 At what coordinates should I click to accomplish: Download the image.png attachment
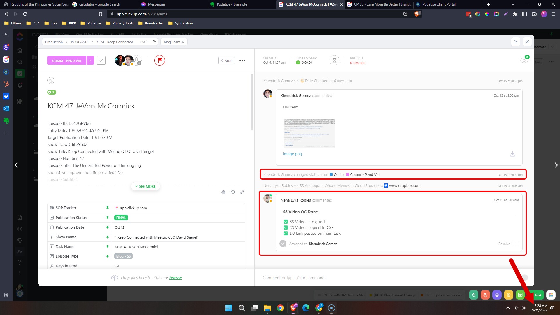pyautogui.click(x=512, y=154)
